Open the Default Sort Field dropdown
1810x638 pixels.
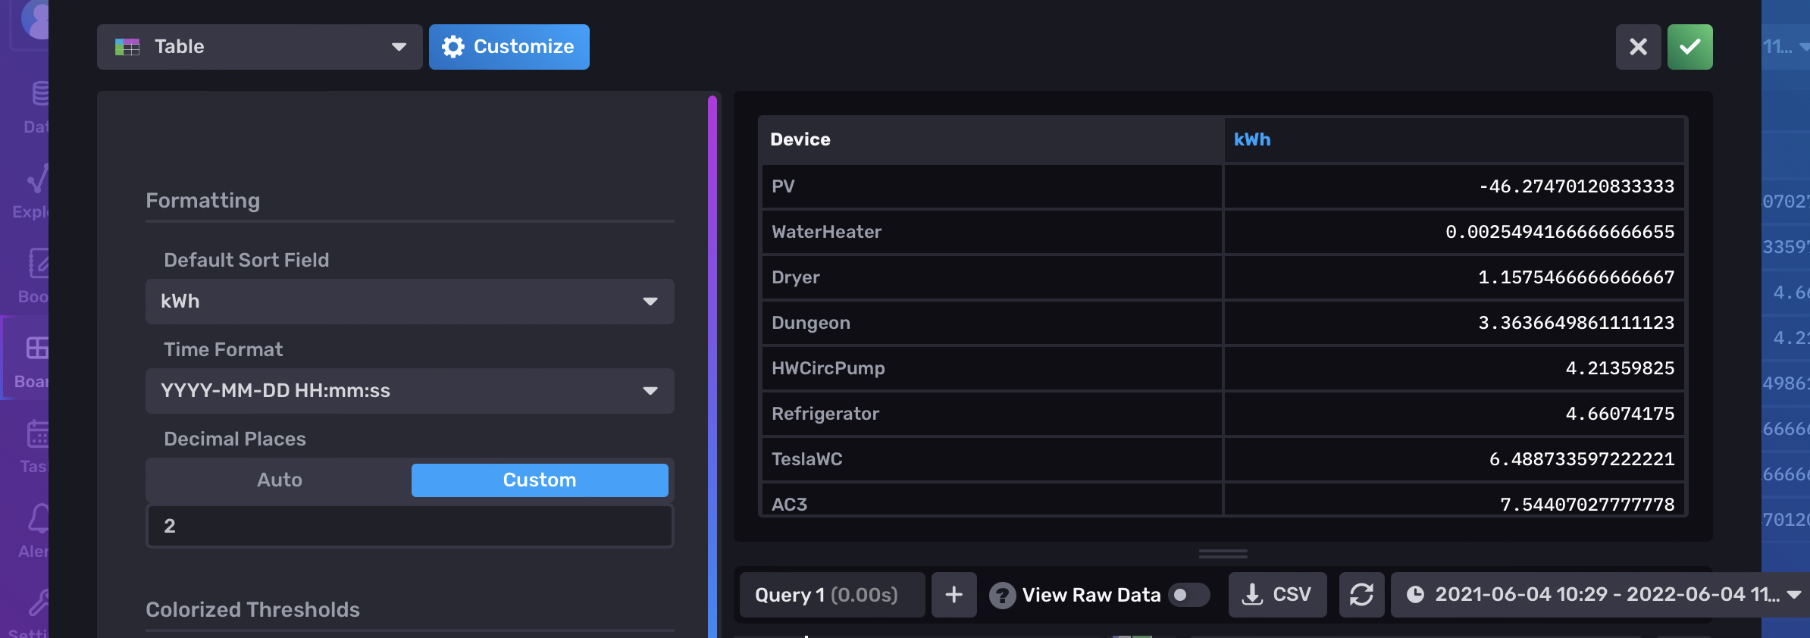(409, 301)
